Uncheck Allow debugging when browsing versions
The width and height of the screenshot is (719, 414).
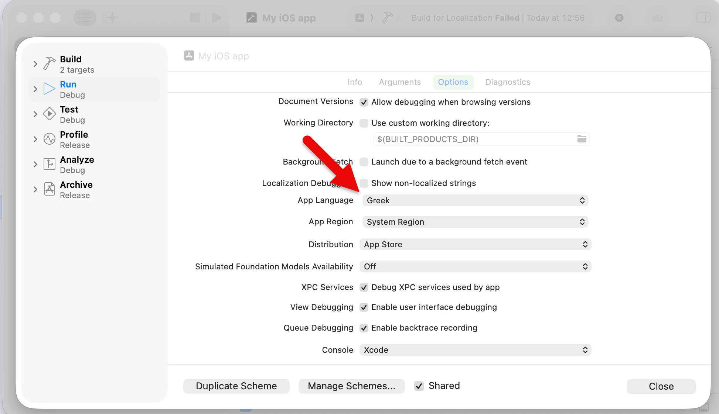click(x=364, y=102)
